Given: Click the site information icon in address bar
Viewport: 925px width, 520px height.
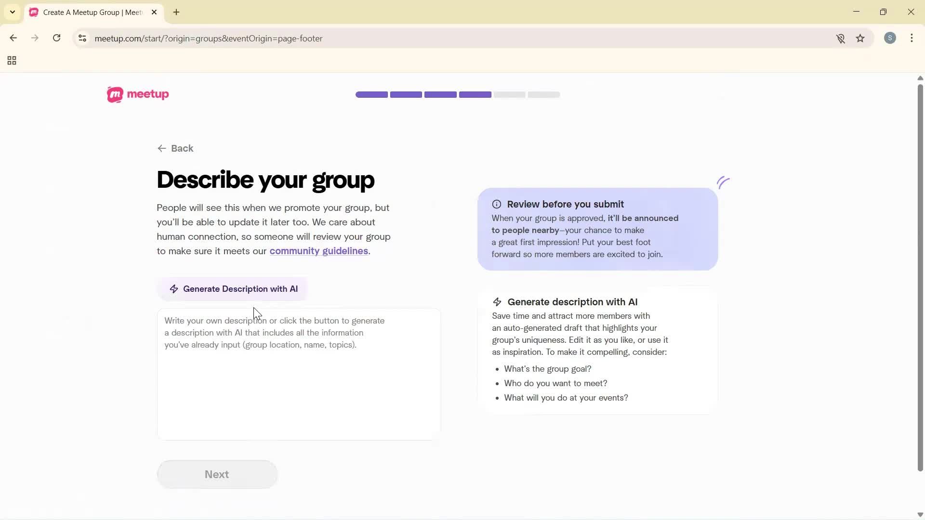Looking at the screenshot, I should tap(82, 39).
